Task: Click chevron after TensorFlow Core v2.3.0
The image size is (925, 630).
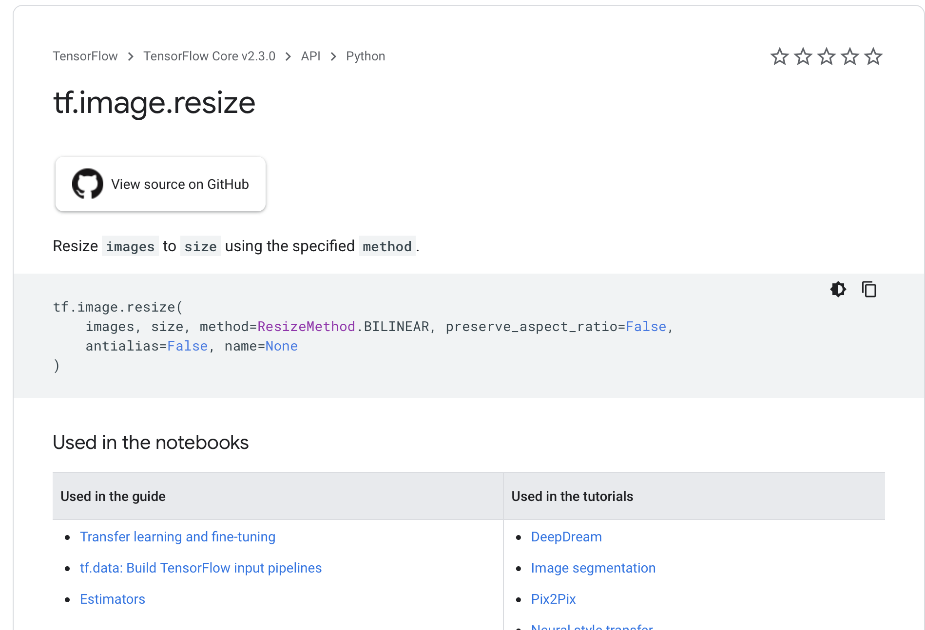Action: click(x=288, y=56)
